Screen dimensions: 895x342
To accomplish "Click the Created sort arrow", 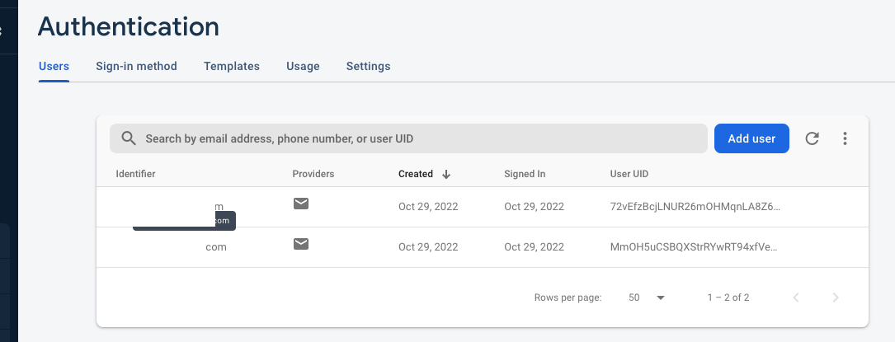I will 446,174.
